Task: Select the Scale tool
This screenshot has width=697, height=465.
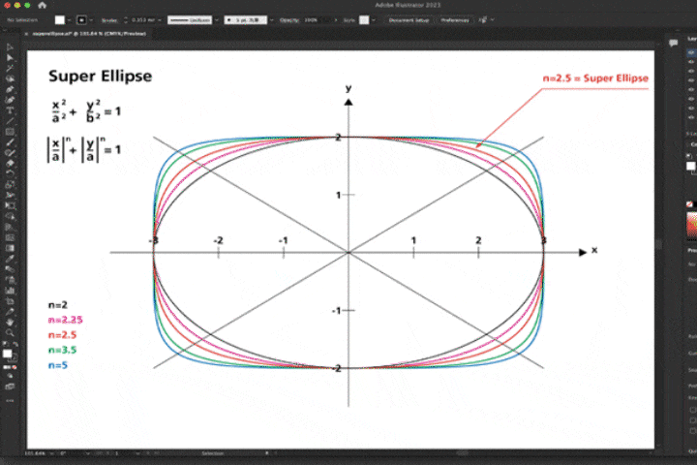Action: click(10, 185)
